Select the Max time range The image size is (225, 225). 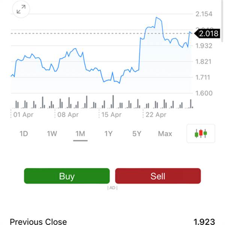pyautogui.click(x=165, y=134)
